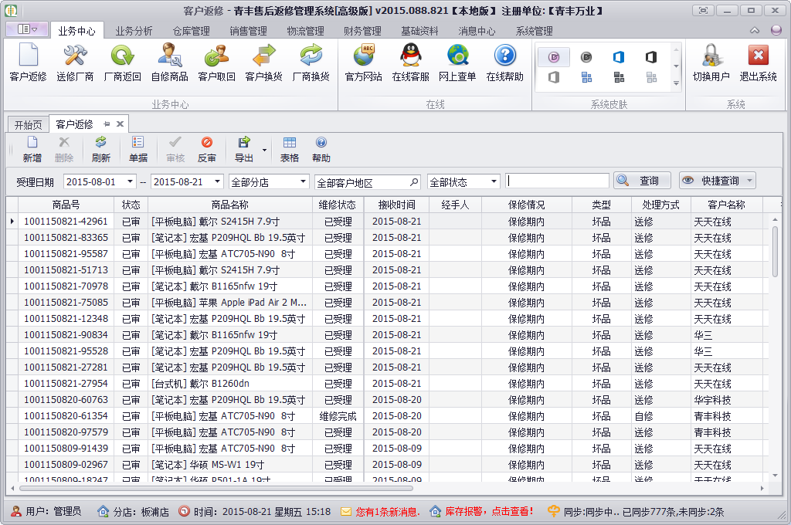Switch to 财务管理 ribbon tab
Screen dimensions: 791x525
(362, 31)
